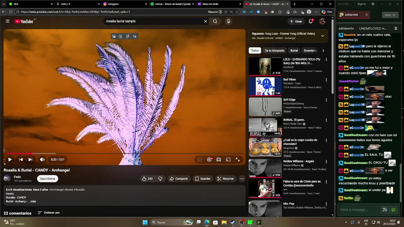Skip to next video
The image size is (404, 227).
30,160
